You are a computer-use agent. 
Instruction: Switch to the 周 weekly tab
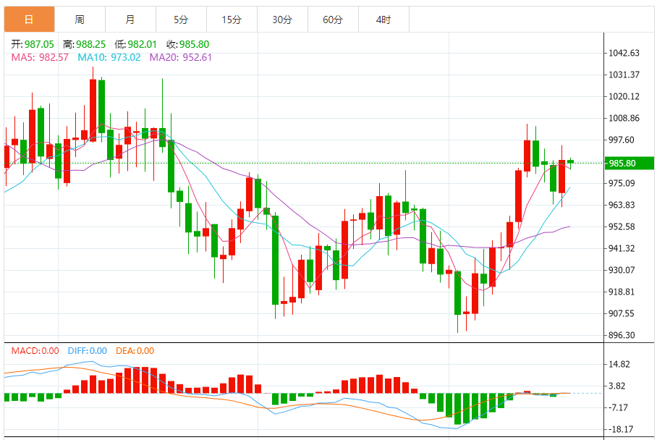click(80, 20)
